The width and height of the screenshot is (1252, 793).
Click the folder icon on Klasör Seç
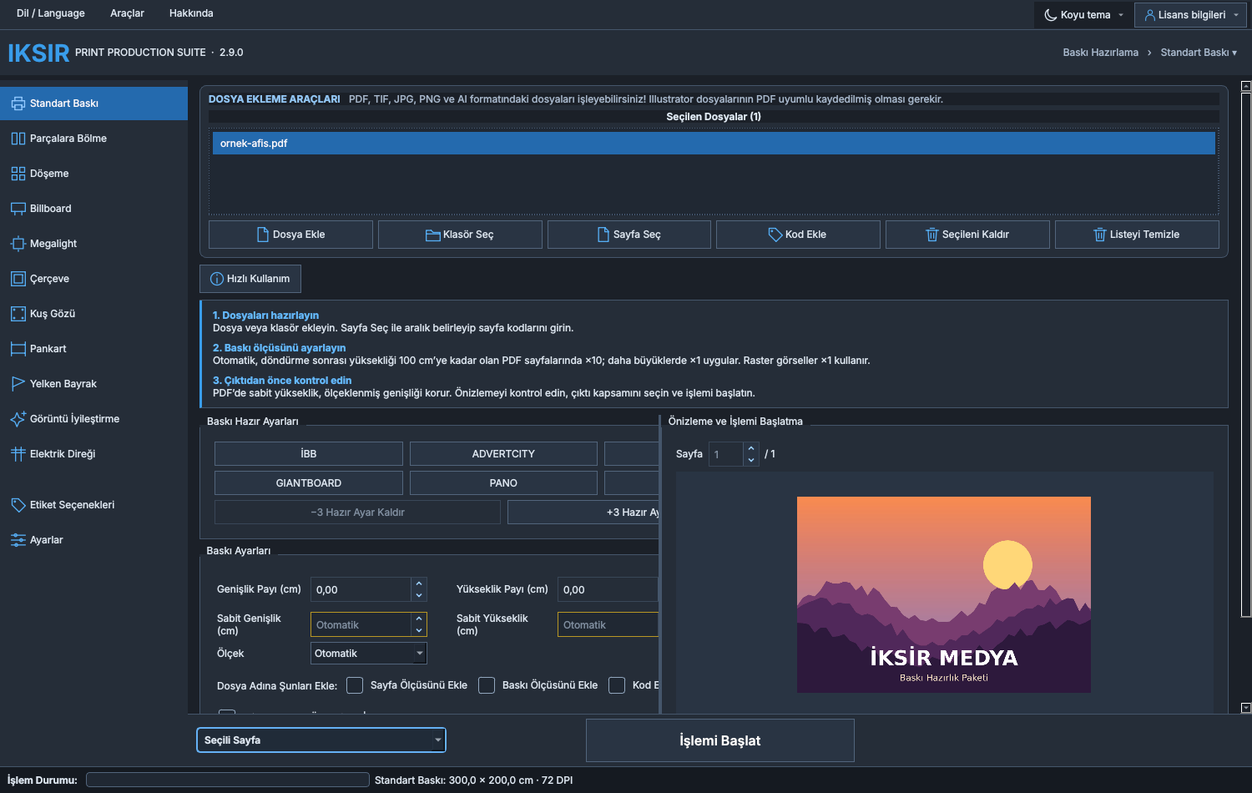pos(433,235)
